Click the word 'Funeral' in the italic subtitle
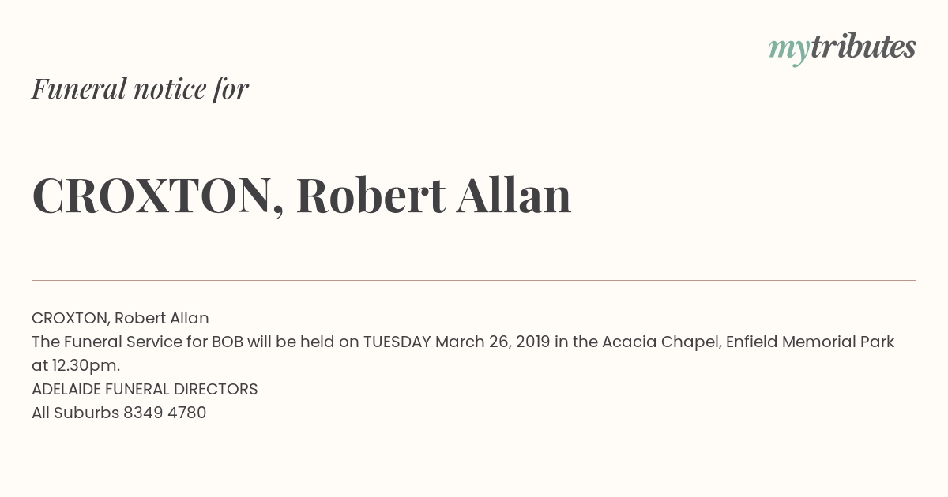Image resolution: width=948 pixels, height=497 pixels. pos(79,88)
